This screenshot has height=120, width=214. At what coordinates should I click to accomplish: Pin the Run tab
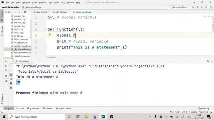(6, 81)
